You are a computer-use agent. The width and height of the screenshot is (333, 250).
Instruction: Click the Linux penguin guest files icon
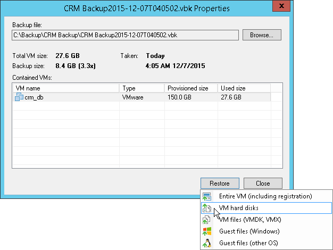[207, 243]
